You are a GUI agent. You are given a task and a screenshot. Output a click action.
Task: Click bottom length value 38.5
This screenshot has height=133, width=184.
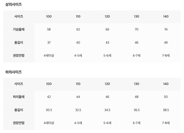click(x=166, y=110)
